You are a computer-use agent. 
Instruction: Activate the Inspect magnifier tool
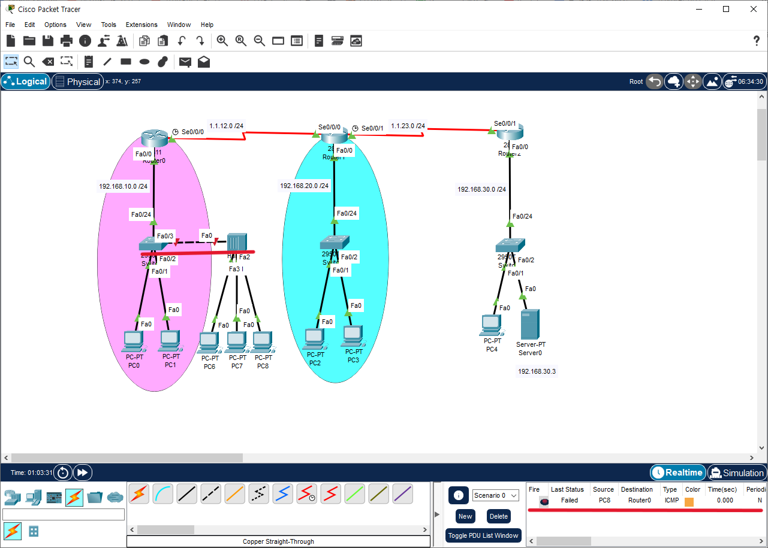(29, 61)
